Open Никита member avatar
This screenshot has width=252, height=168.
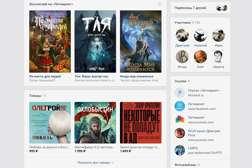pyautogui.click(x=218, y=57)
